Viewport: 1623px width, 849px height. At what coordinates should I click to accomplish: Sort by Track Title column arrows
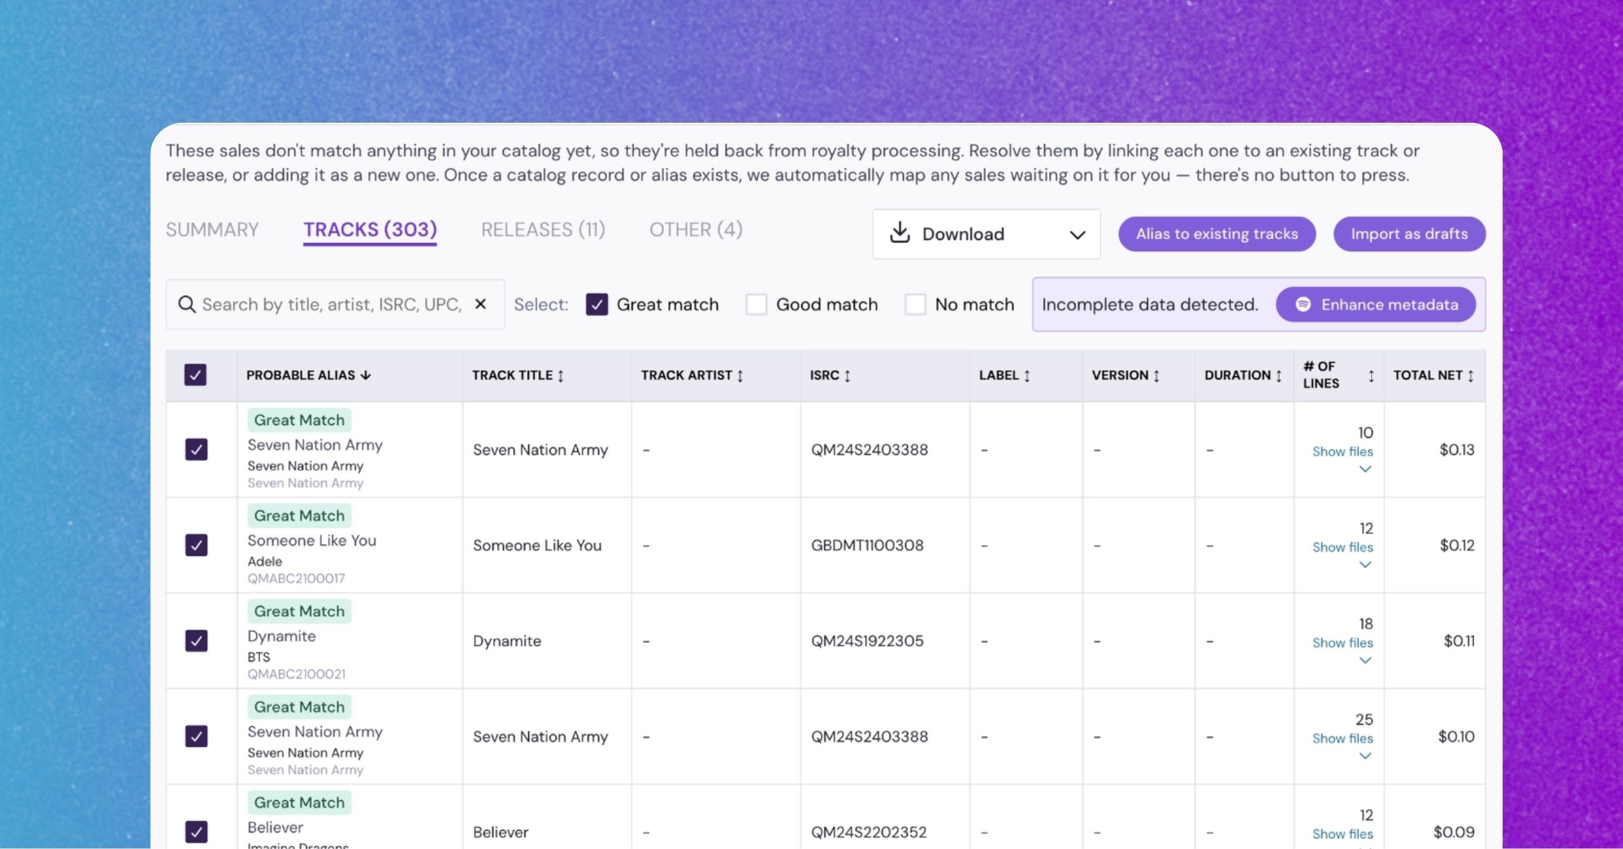point(561,376)
